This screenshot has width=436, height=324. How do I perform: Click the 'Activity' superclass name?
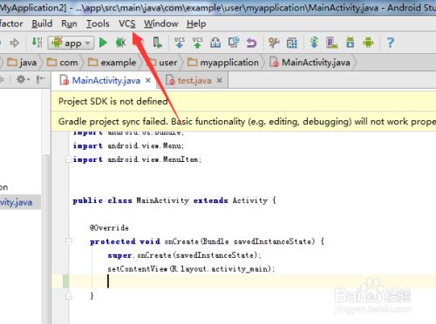click(x=250, y=200)
